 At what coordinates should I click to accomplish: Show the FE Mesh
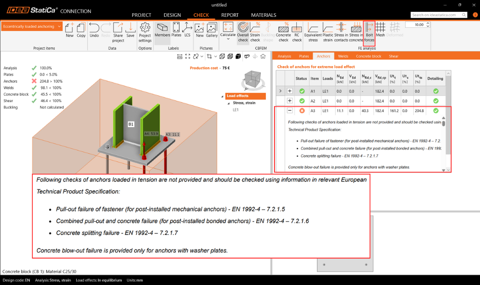[380, 31]
